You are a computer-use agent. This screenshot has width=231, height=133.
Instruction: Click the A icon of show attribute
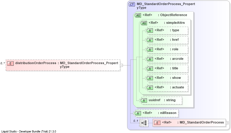[150, 78]
